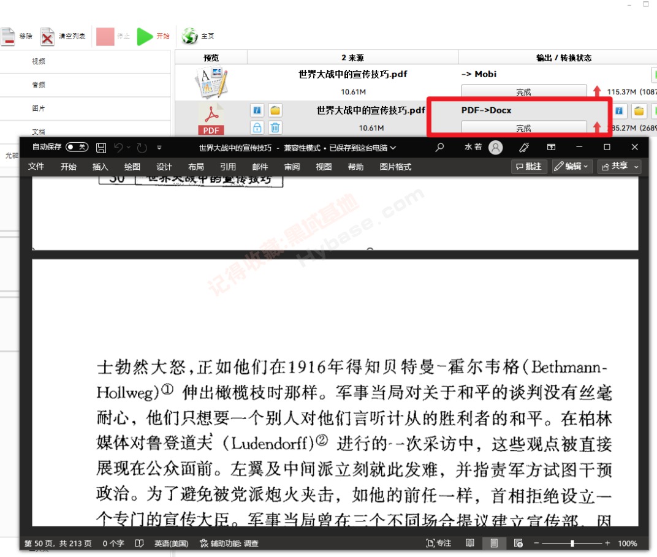Image resolution: width=657 pixels, height=557 pixels.
Task: Switch to the References (引用) ribbon tab
Action: [228, 167]
